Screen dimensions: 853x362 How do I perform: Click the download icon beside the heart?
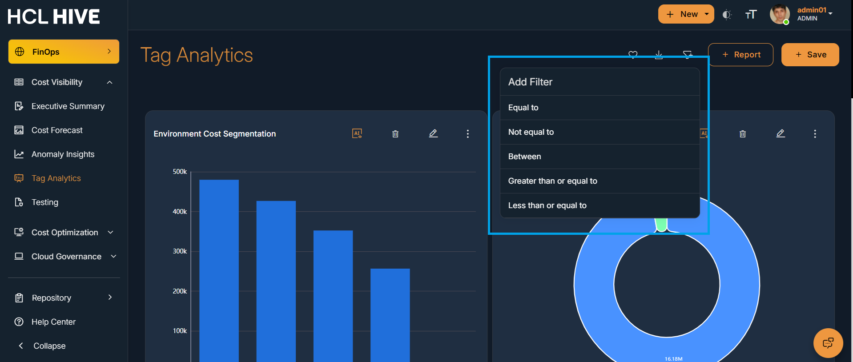(x=659, y=54)
